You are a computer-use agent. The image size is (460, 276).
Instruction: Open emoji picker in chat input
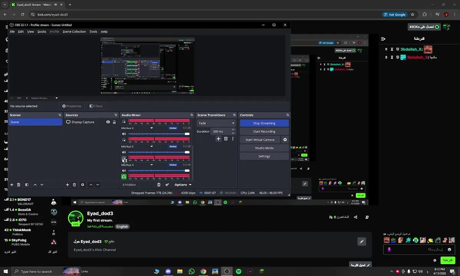click(450, 250)
